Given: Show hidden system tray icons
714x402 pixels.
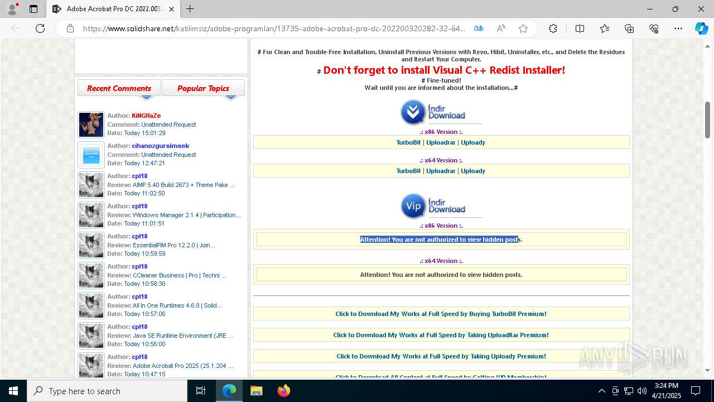Looking at the screenshot, I should 601,391.
